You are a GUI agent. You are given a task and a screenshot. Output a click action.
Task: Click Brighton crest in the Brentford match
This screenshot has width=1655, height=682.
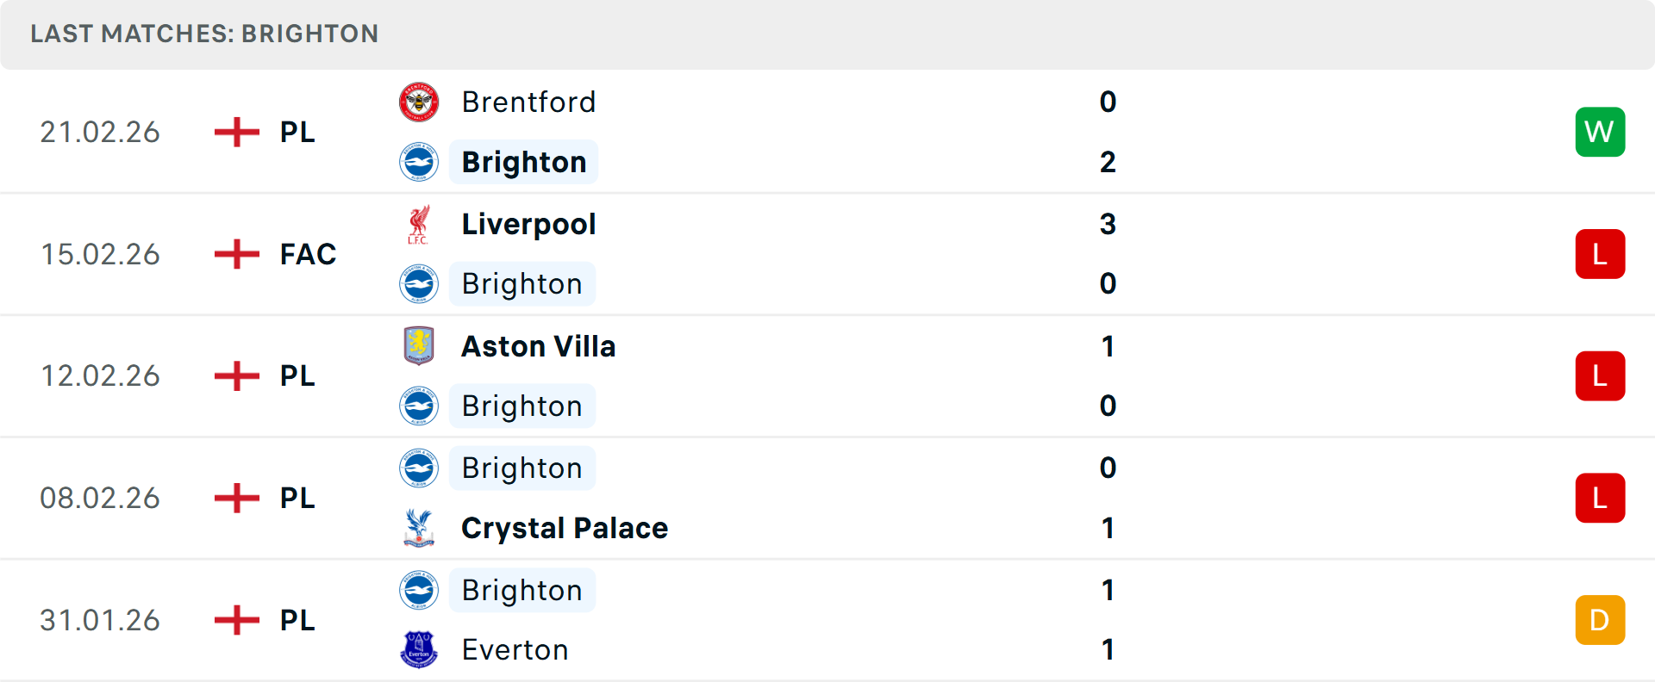pyautogui.click(x=419, y=163)
